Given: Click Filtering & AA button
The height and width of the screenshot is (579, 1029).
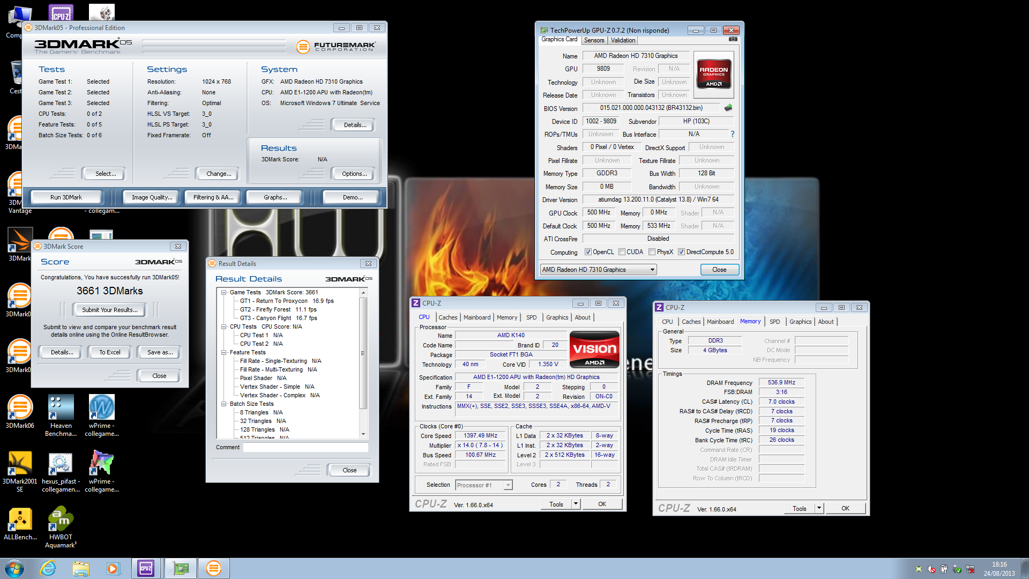Looking at the screenshot, I should pyautogui.click(x=213, y=197).
